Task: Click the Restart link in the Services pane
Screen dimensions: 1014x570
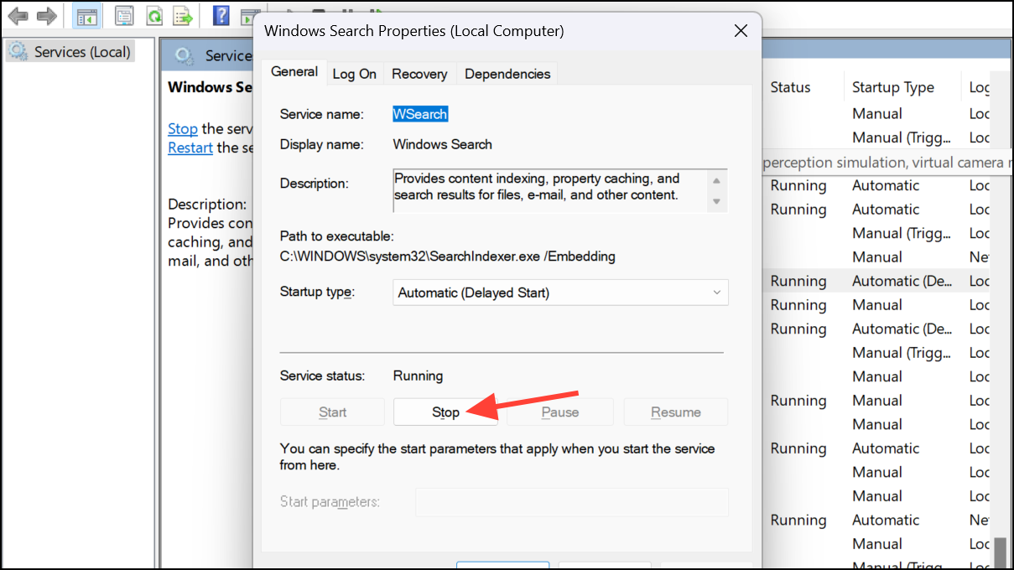Action: 190,148
